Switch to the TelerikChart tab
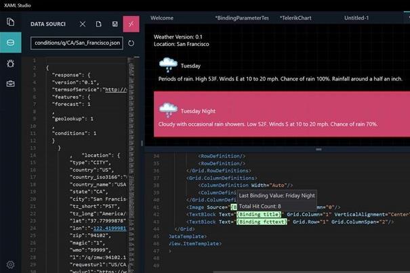Image resolution: width=410 pixels, height=273 pixels. click(295, 18)
